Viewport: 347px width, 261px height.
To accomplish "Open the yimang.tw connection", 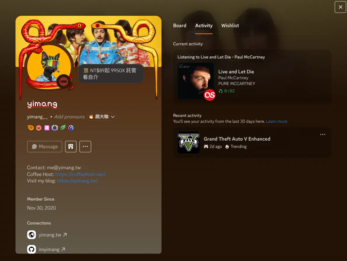I will 50,235.
